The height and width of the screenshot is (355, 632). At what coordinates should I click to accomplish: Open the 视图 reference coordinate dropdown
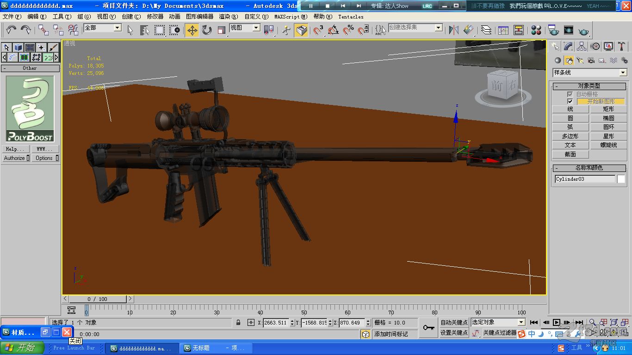pyautogui.click(x=256, y=28)
